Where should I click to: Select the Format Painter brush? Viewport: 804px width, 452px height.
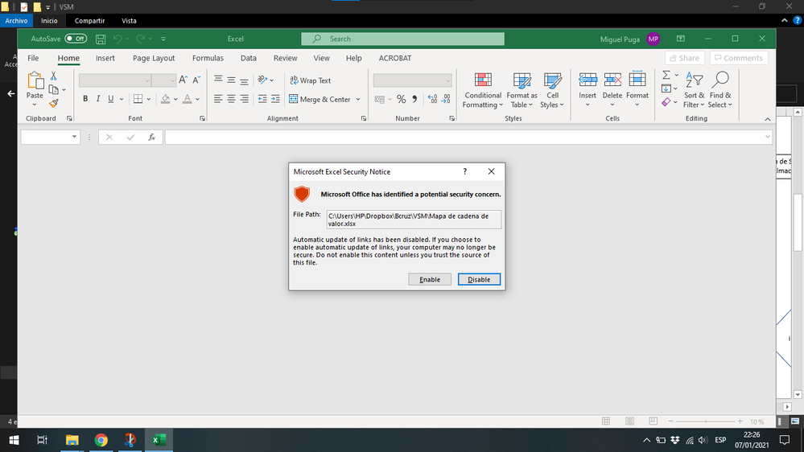click(53, 104)
